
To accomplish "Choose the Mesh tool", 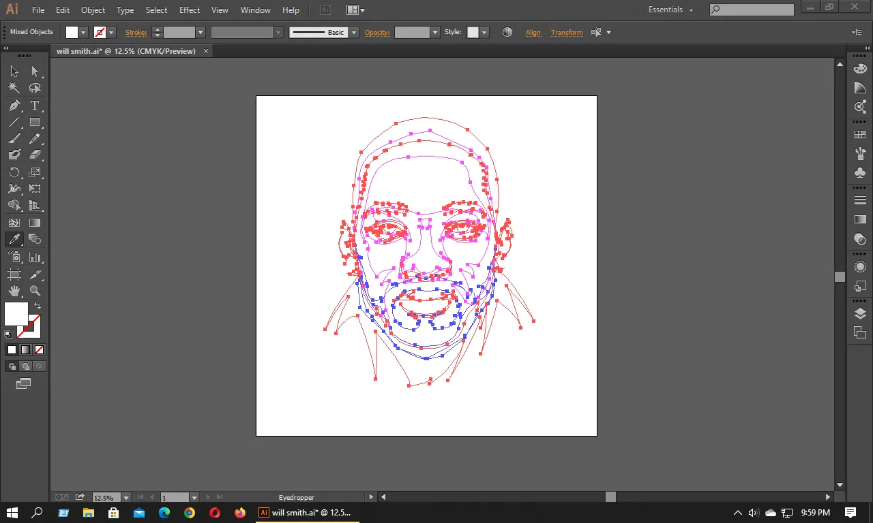I will [14, 223].
